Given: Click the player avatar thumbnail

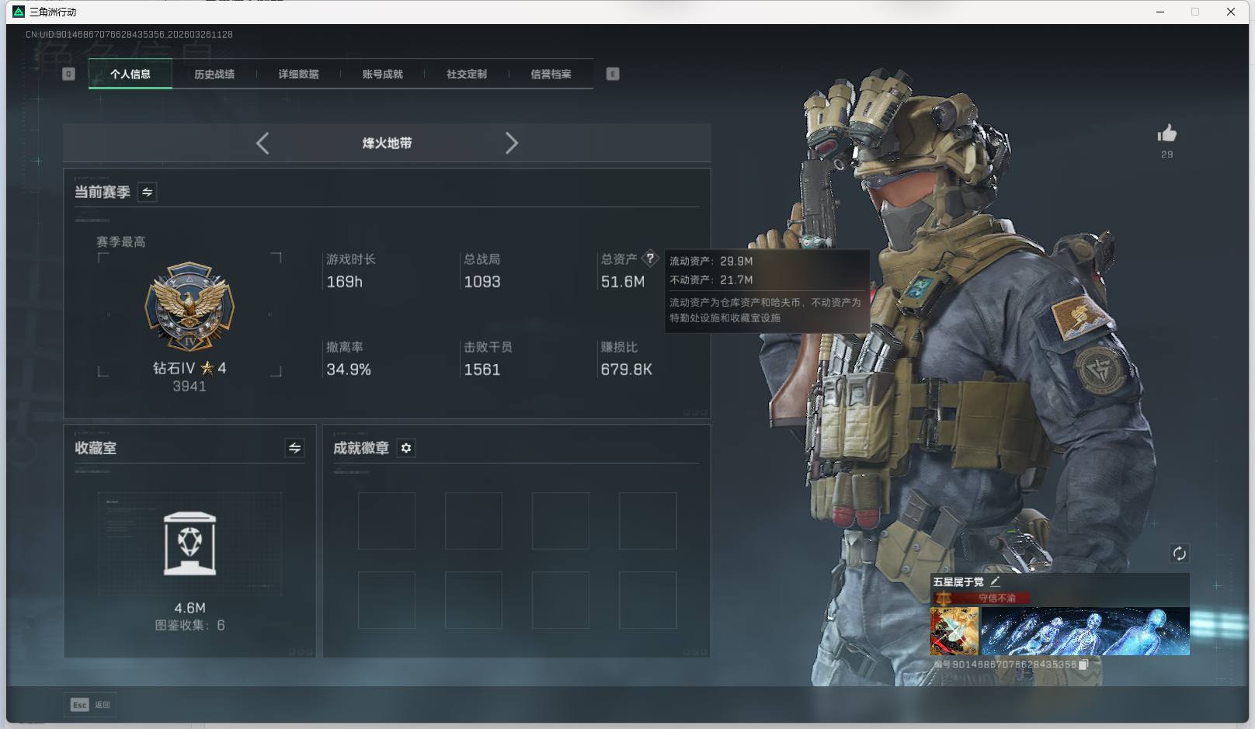Looking at the screenshot, I should [x=954, y=631].
